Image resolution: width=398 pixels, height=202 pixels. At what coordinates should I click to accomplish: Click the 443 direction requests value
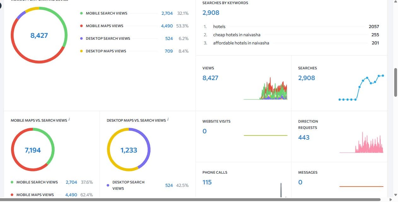click(304, 137)
